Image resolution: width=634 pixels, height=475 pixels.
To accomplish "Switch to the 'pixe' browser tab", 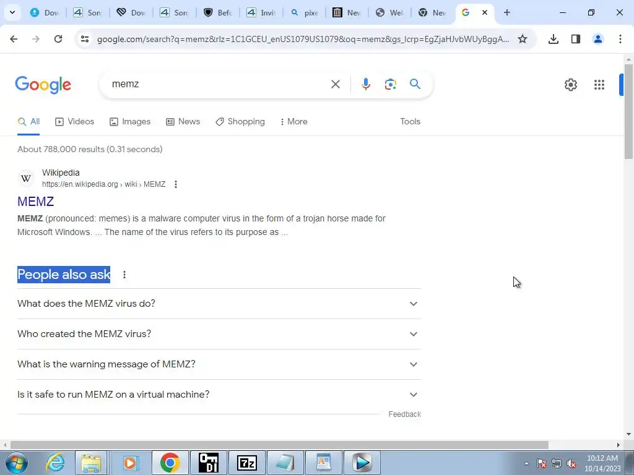I will click(x=305, y=12).
